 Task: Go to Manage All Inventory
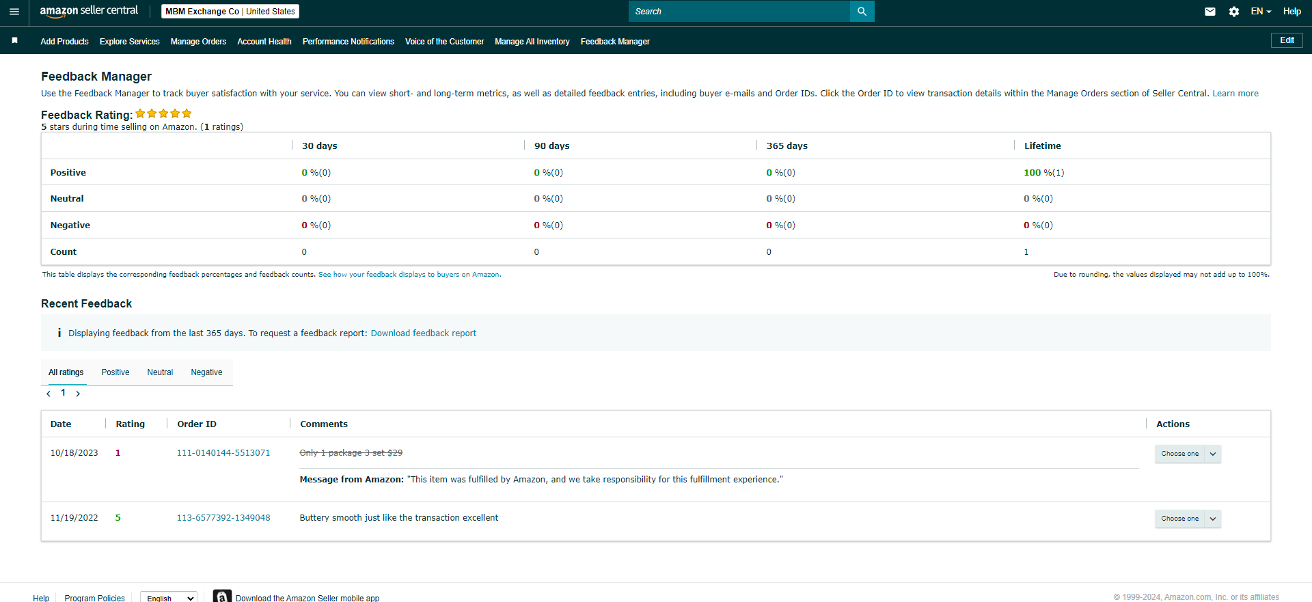(532, 42)
